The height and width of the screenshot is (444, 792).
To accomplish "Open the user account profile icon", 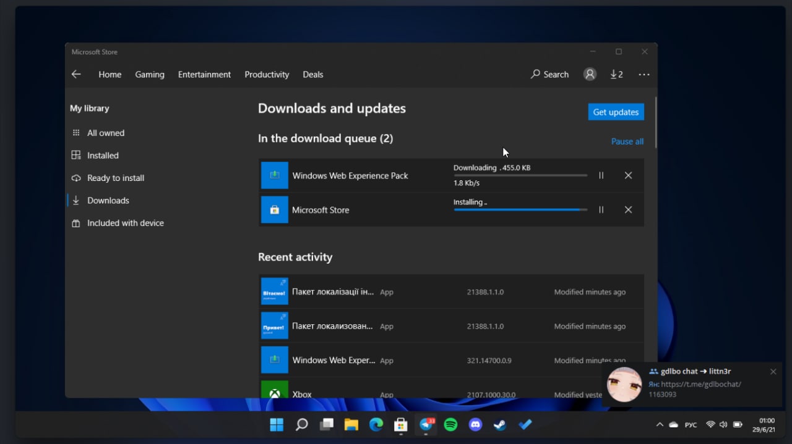I will [590, 74].
